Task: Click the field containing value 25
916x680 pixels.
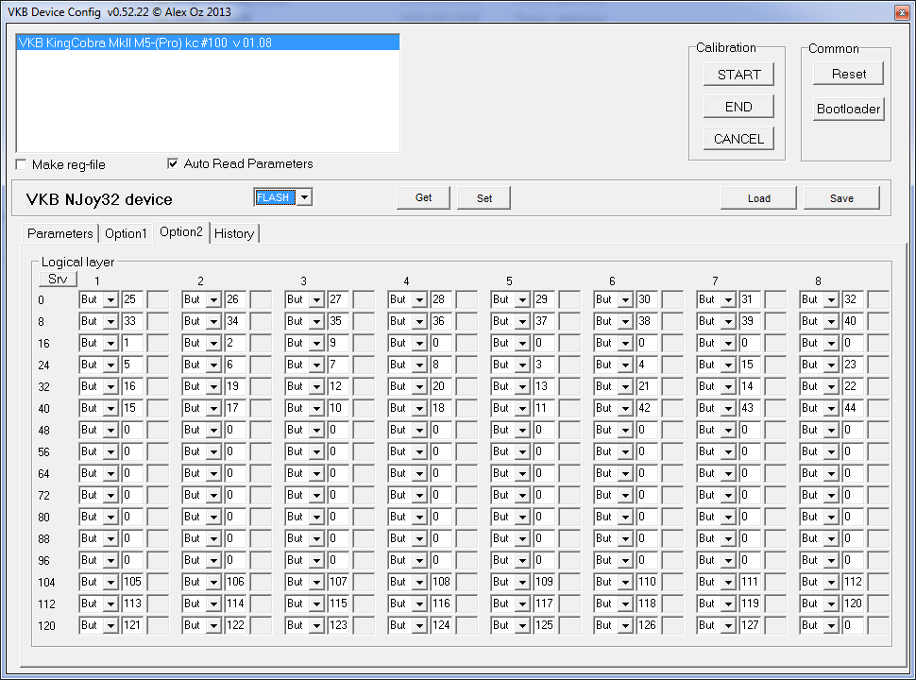Action: pyautogui.click(x=132, y=299)
